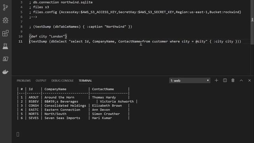Click 'Victoria Ashworth' in terminal output

click(117, 102)
